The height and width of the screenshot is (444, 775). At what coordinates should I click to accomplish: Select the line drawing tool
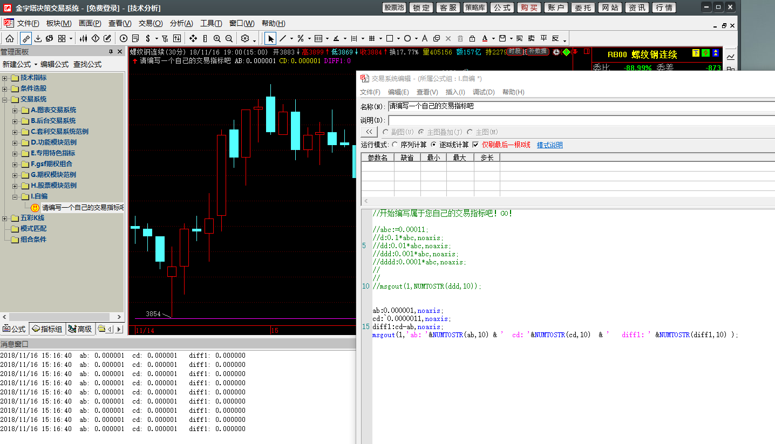pos(283,38)
